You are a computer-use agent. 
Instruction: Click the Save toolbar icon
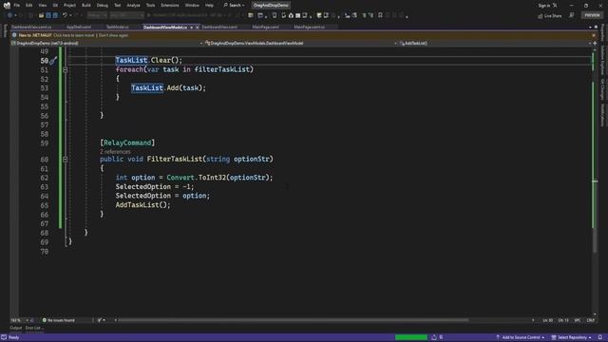[48, 15]
